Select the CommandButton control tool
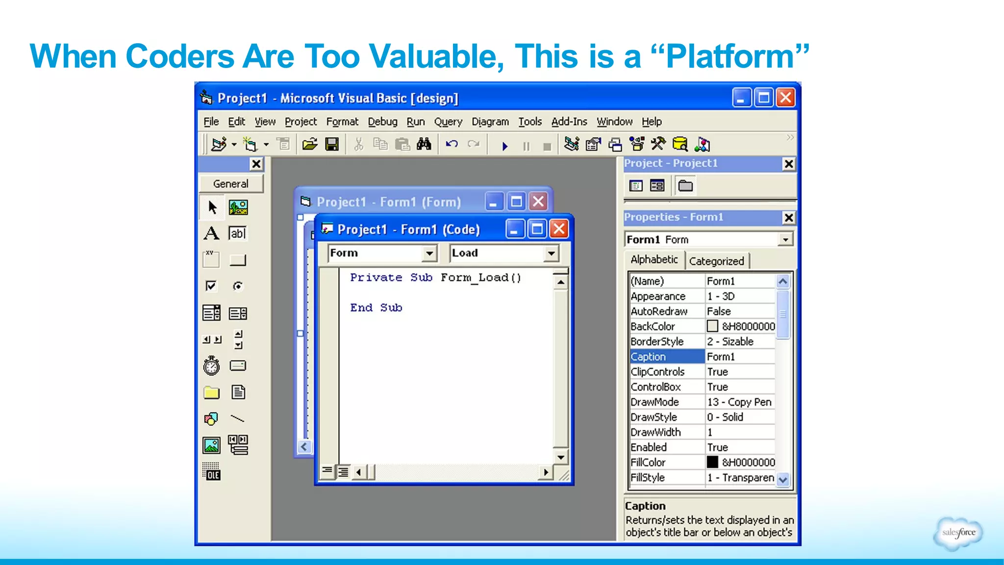 (238, 259)
